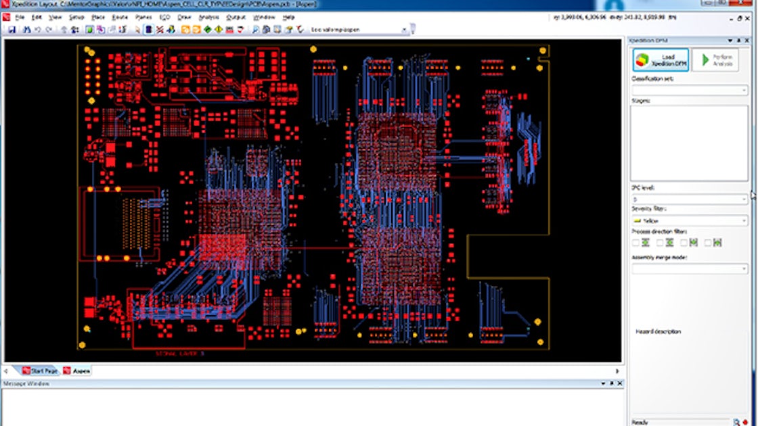Toggle the second process direction filter checkbox

[659, 241]
